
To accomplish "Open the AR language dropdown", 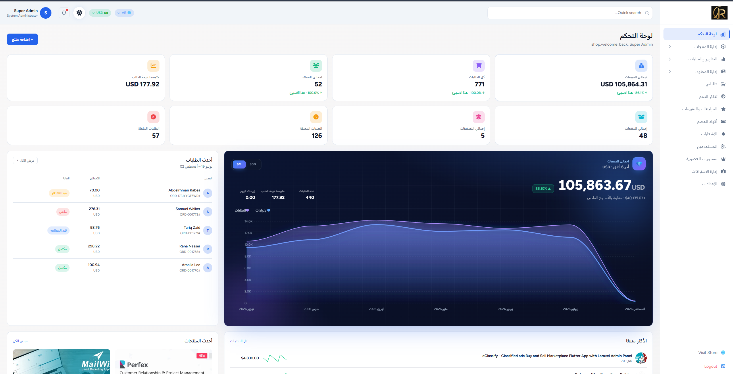I will 124,13.
